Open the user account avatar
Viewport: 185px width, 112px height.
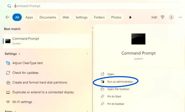[x=171, y=17]
